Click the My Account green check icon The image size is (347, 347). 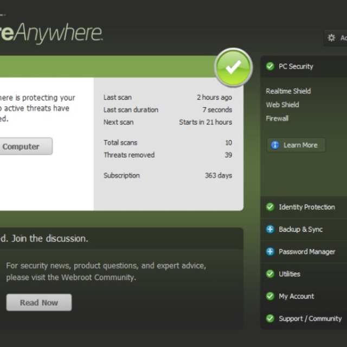(270, 296)
